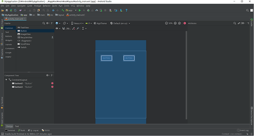
Task: Open the Logcat tool window
Action: 34,130
